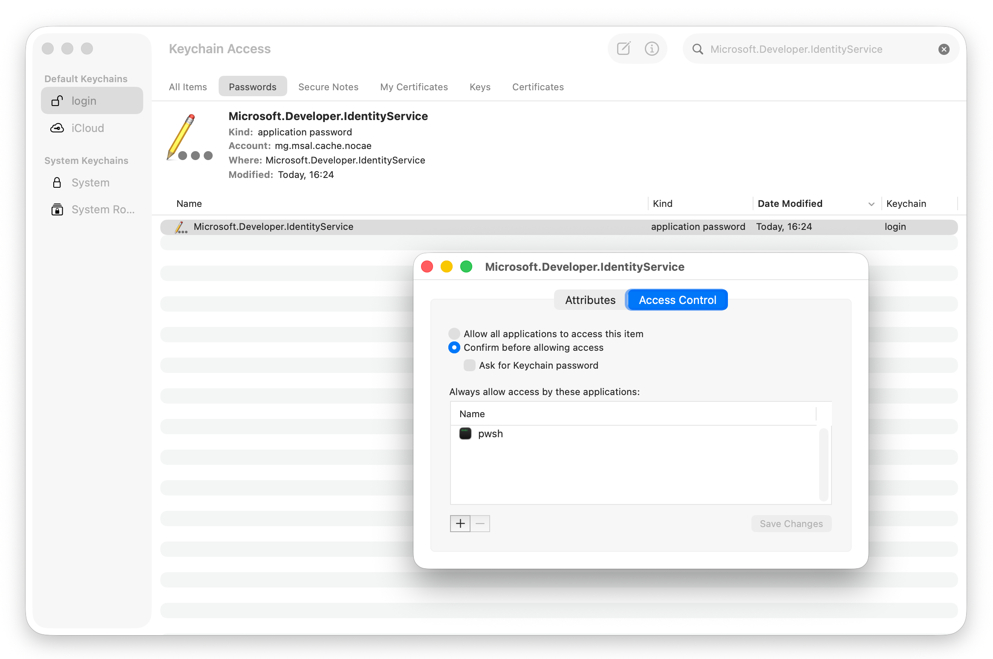Image resolution: width=993 pixels, height=659 pixels.
Task: Open the Secure Notes category tab
Action: pyautogui.click(x=328, y=87)
